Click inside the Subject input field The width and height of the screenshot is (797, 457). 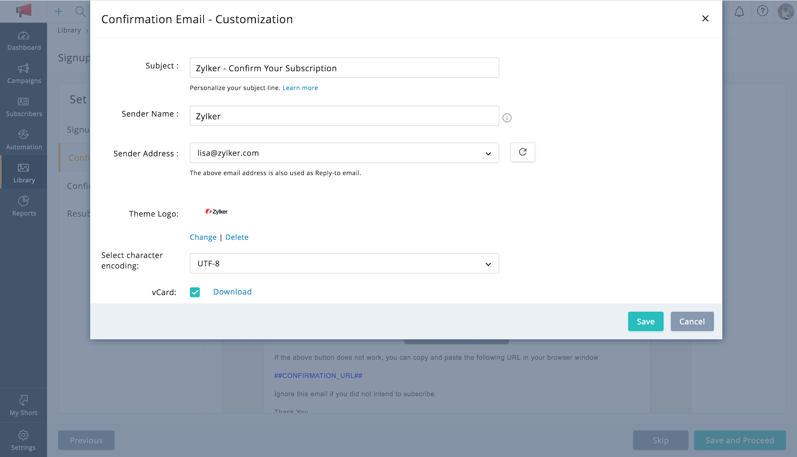(x=344, y=68)
